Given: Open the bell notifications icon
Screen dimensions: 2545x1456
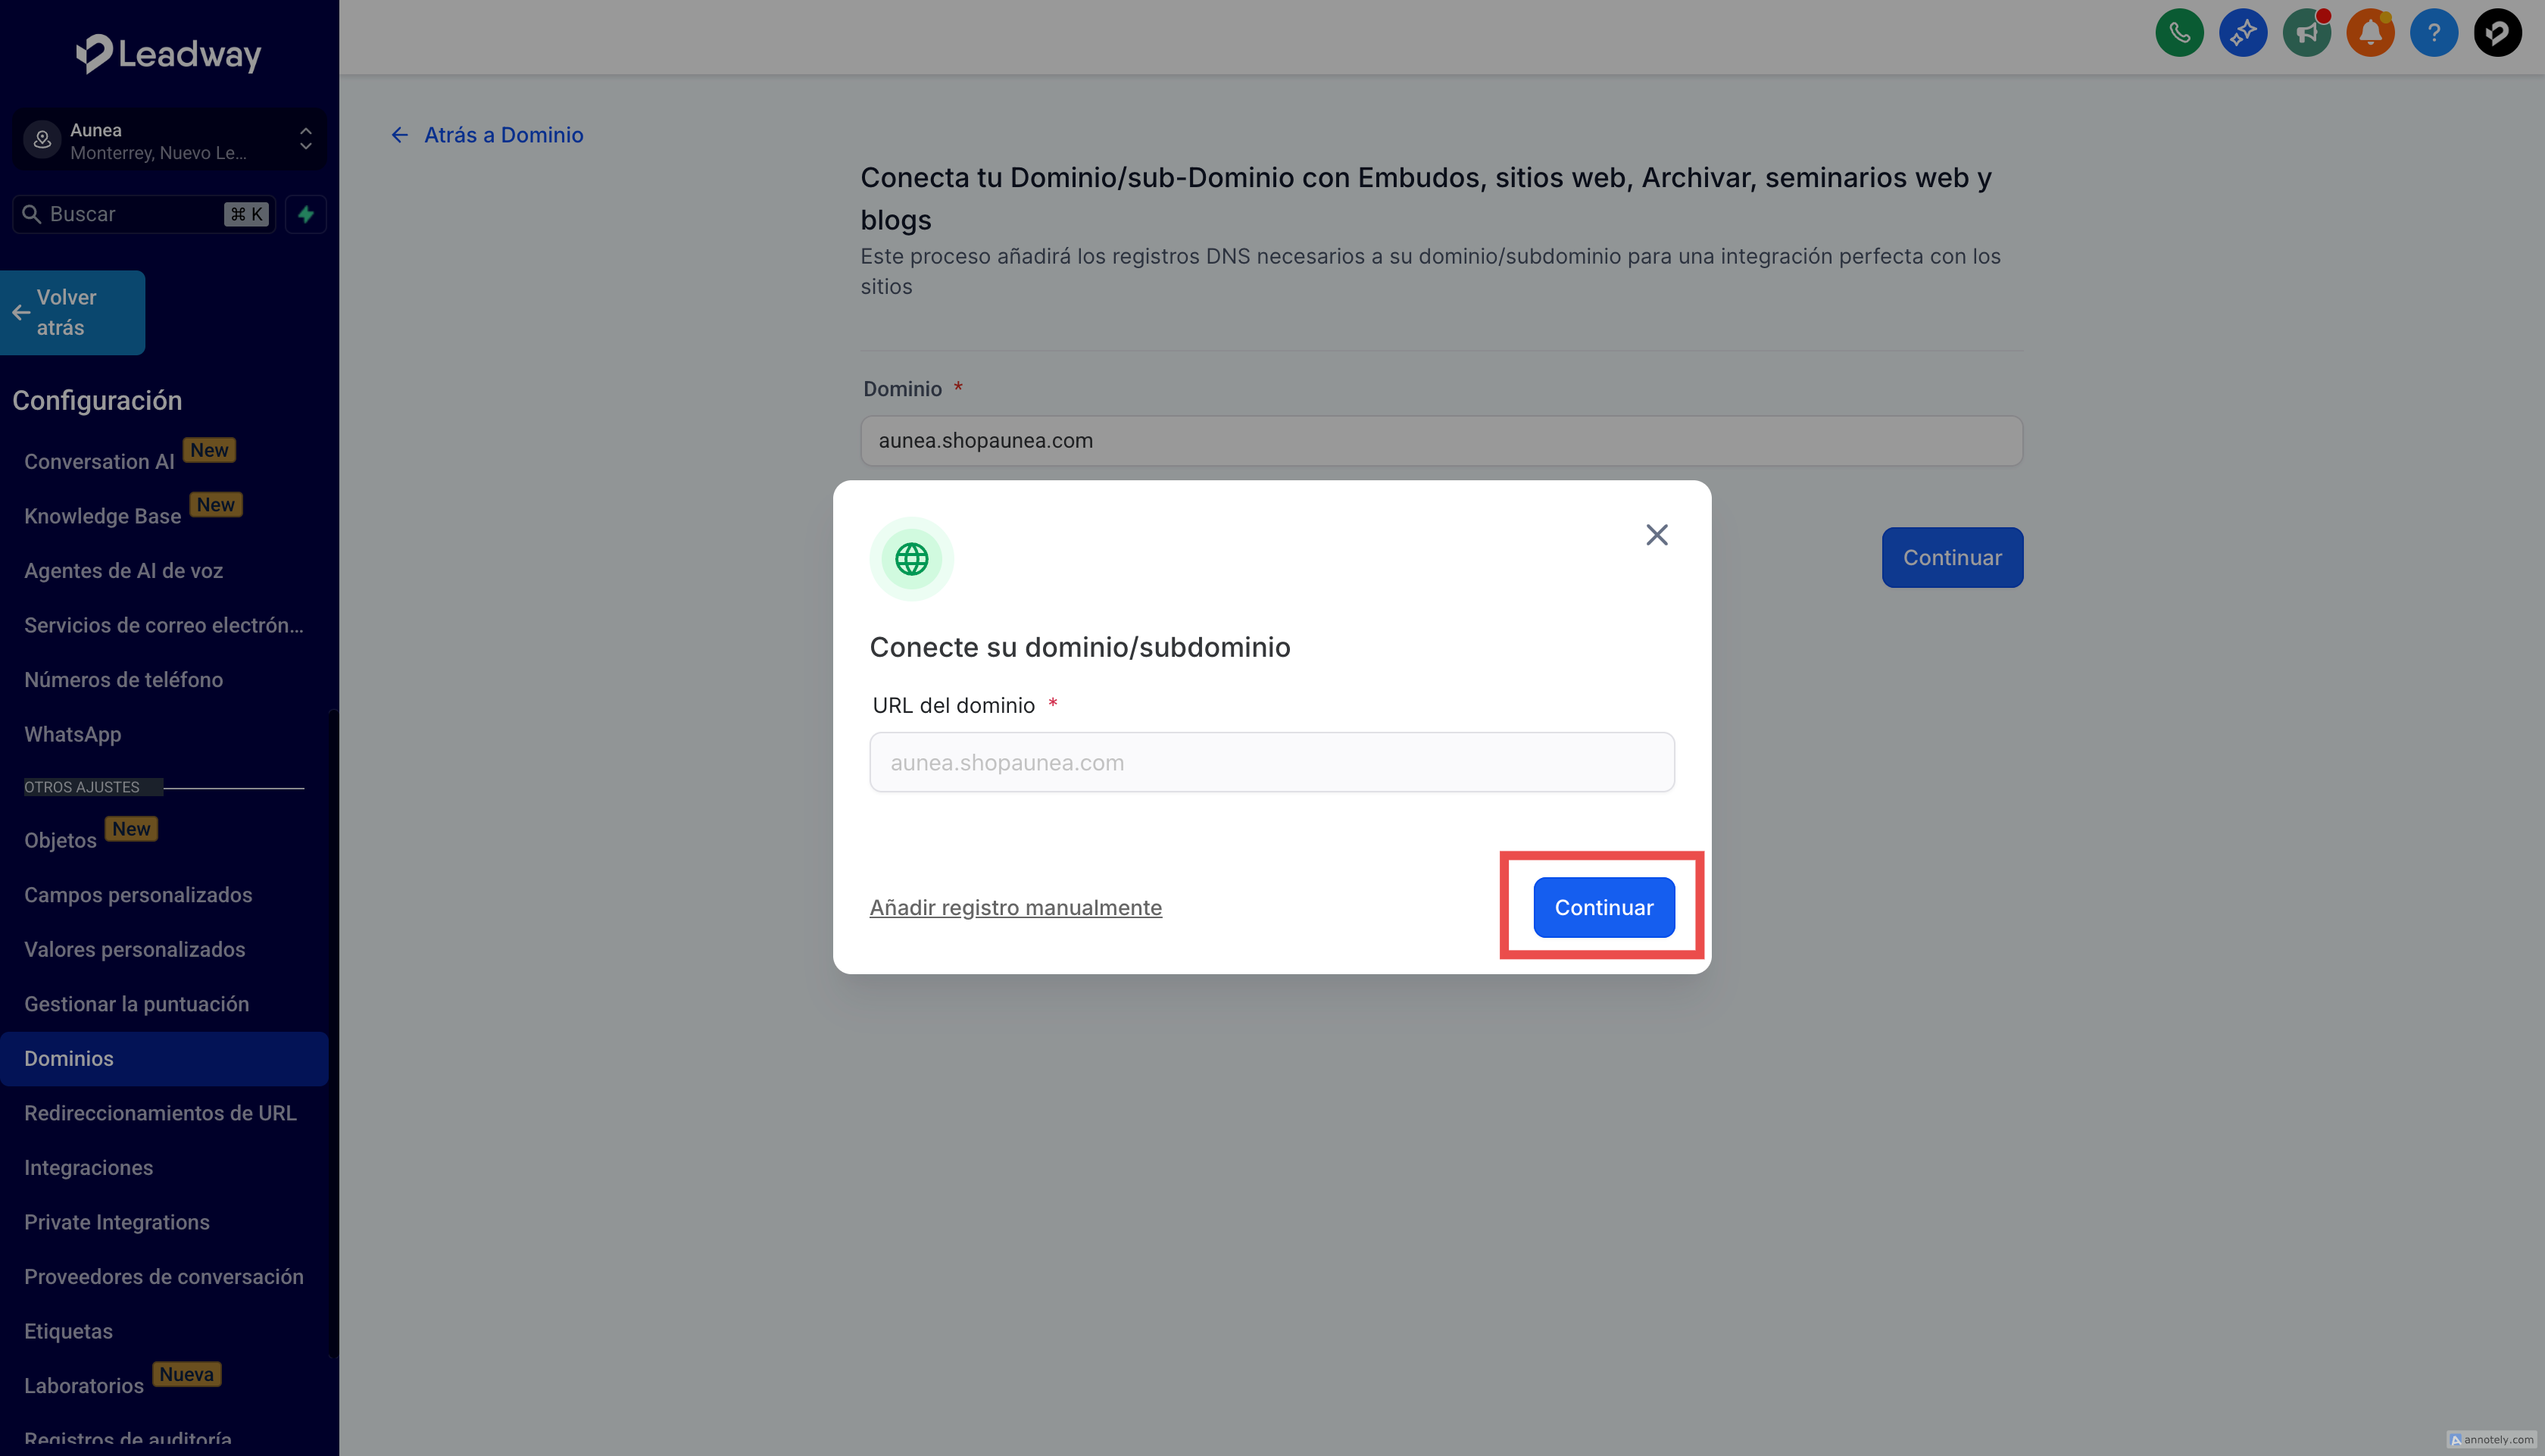Looking at the screenshot, I should [x=2370, y=33].
